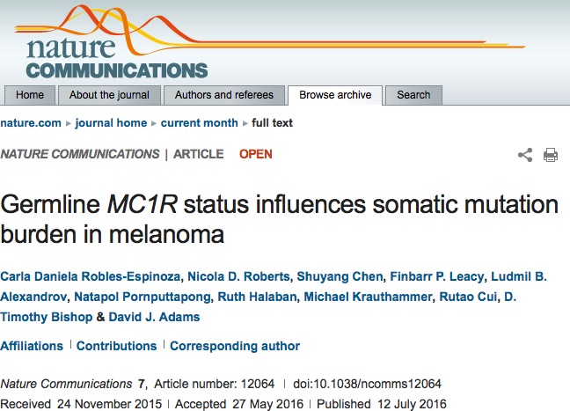This screenshot has height=411, width=570.
Task: Open the About the journal tab
Action: click(109, 95)
